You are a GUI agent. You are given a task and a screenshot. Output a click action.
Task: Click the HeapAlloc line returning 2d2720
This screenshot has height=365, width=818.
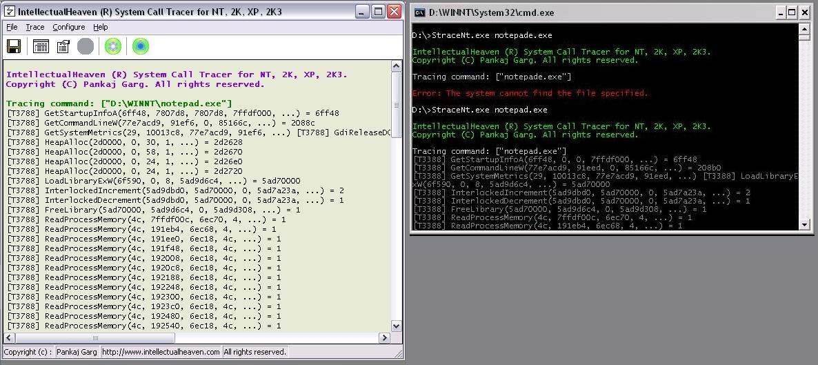[124, 170]
